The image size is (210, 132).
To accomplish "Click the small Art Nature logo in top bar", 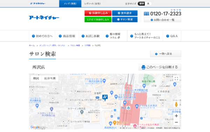I will pos(38,4).
